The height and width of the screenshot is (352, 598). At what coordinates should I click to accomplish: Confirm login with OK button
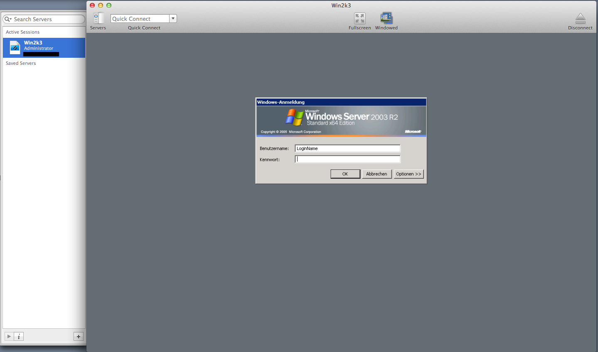(x=345, y=174)
